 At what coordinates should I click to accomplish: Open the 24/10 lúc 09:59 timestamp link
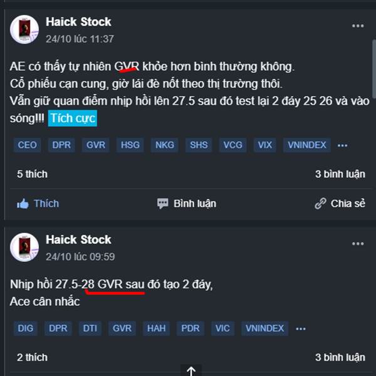click(x=80, y=256)
